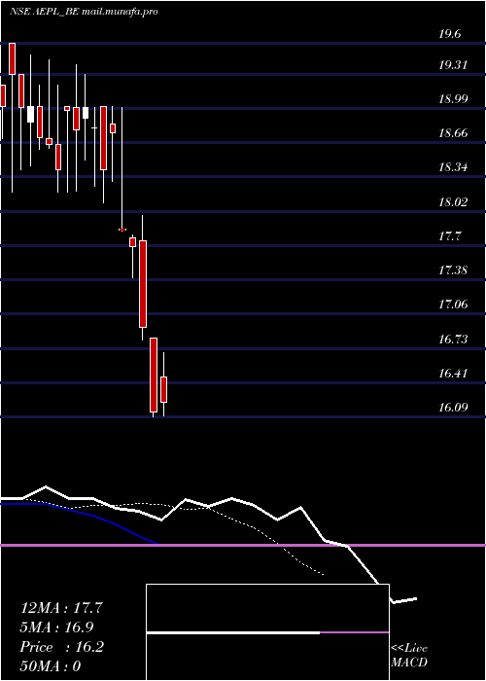Screen dimensions: 486x681
Task: Click the 19.31 price axis label
Action: point(453,65)
